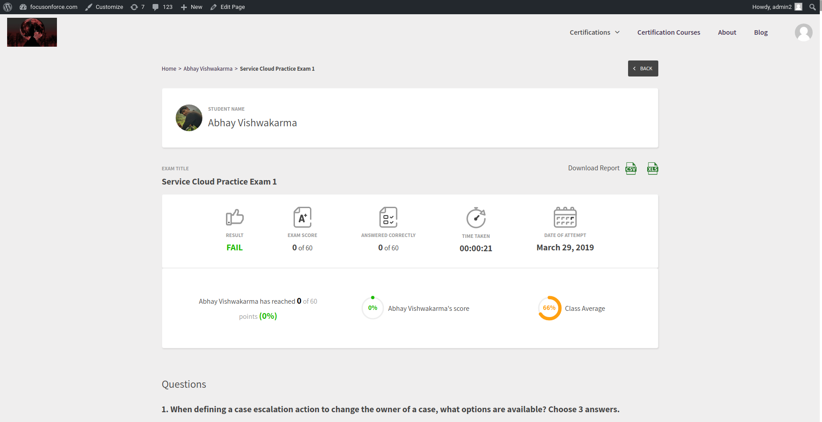Open Certification Courses menu item
The width and height of the screenshot is (822, 422).
(x=669, y=32)
